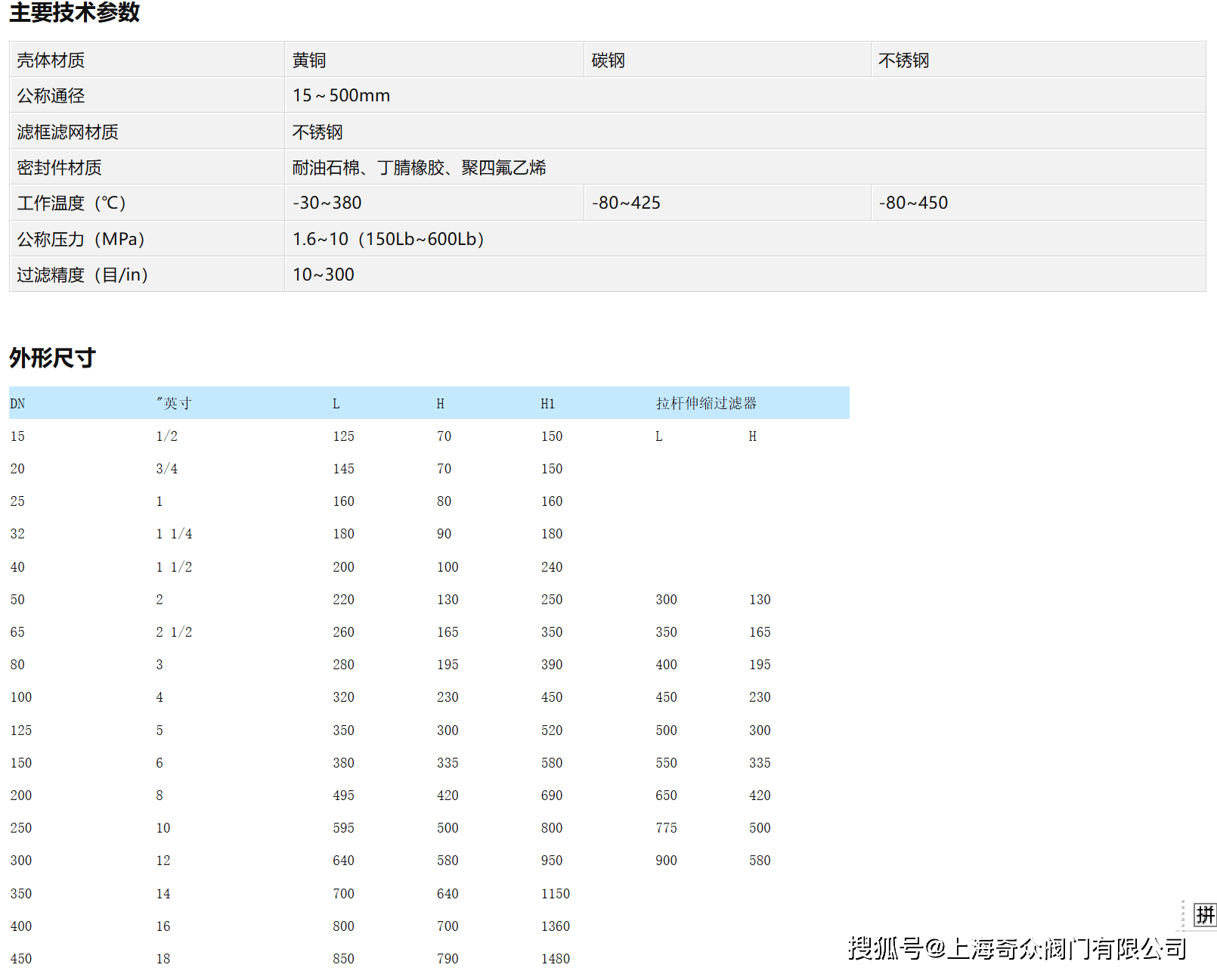Click the 拉杆伸缩过滤器 column header

[706, 403]
